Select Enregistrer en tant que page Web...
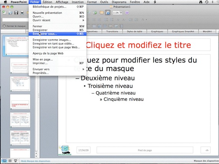This screenshot has height=164, width=219. tap(57, 47)
